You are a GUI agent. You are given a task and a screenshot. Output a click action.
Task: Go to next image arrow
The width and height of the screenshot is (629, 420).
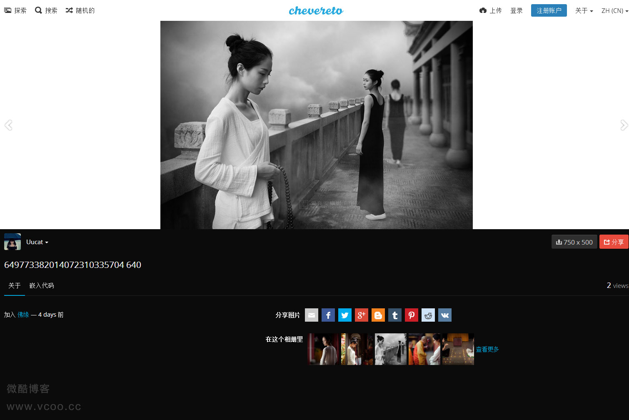tap(624, 125)
